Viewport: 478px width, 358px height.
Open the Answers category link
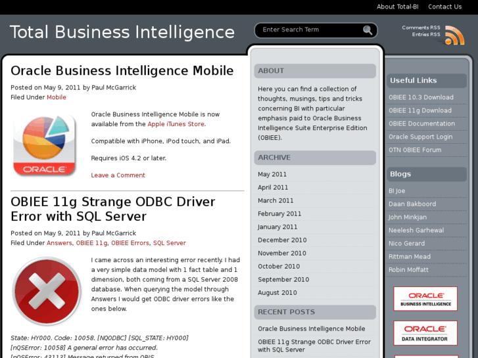[x=59, y=243]
